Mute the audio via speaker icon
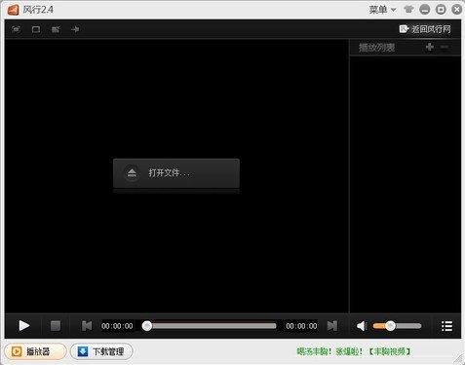 (x=362, y=326)
